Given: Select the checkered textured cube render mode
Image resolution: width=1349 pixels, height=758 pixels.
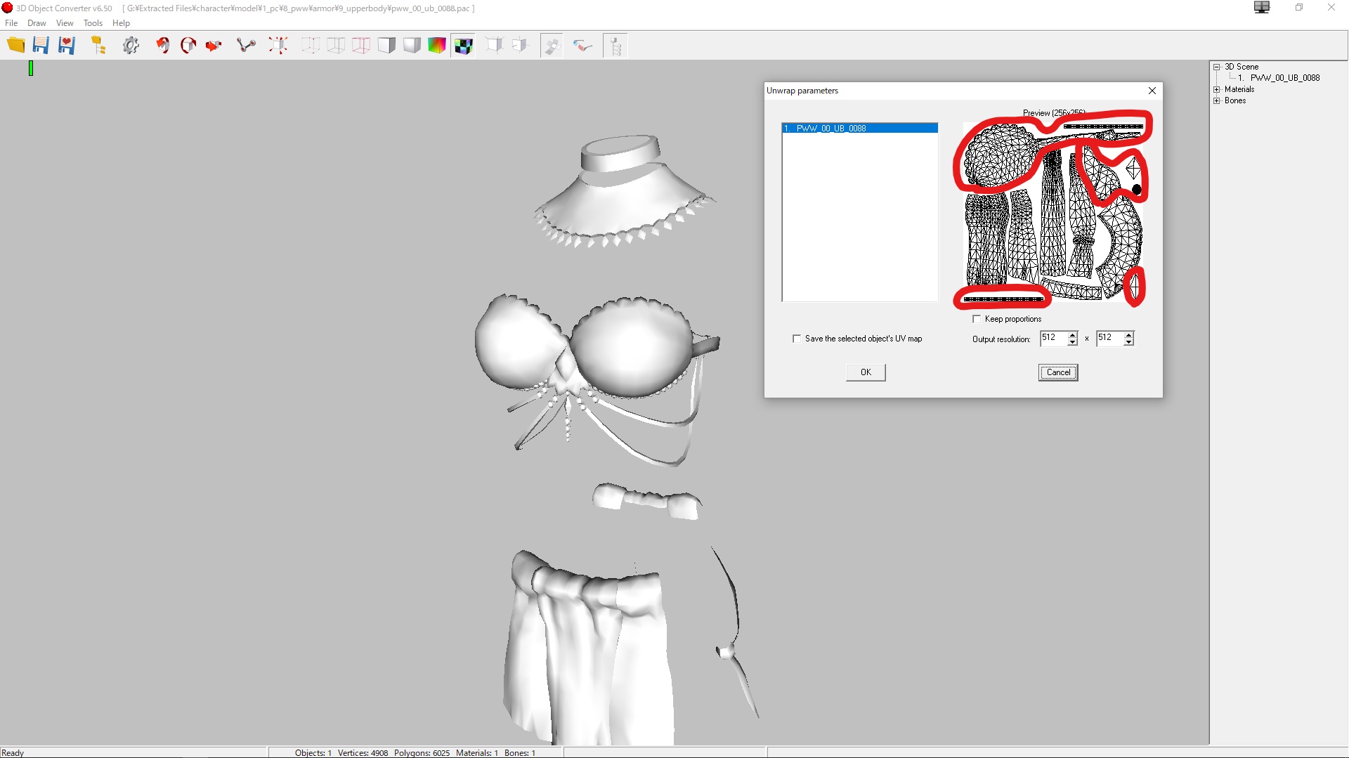Looking at the screenshot, I should (463, 46).
